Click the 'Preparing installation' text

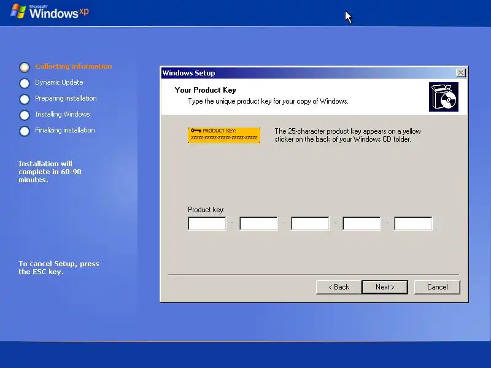66,98
